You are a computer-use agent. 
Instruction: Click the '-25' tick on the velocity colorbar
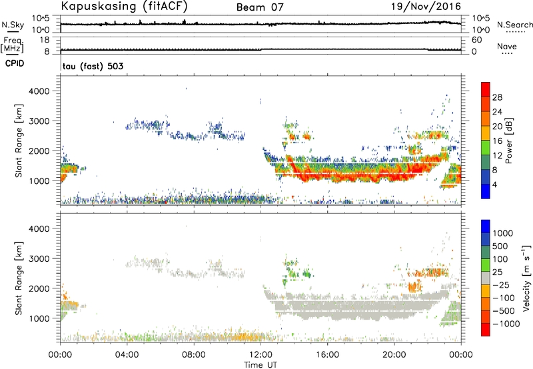pos(501,285)
